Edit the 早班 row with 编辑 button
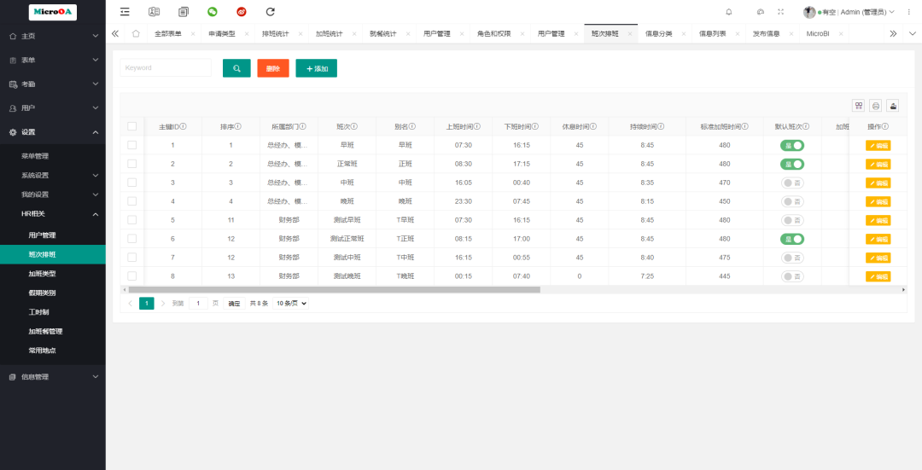922x470 pixels. pos(878,146)
